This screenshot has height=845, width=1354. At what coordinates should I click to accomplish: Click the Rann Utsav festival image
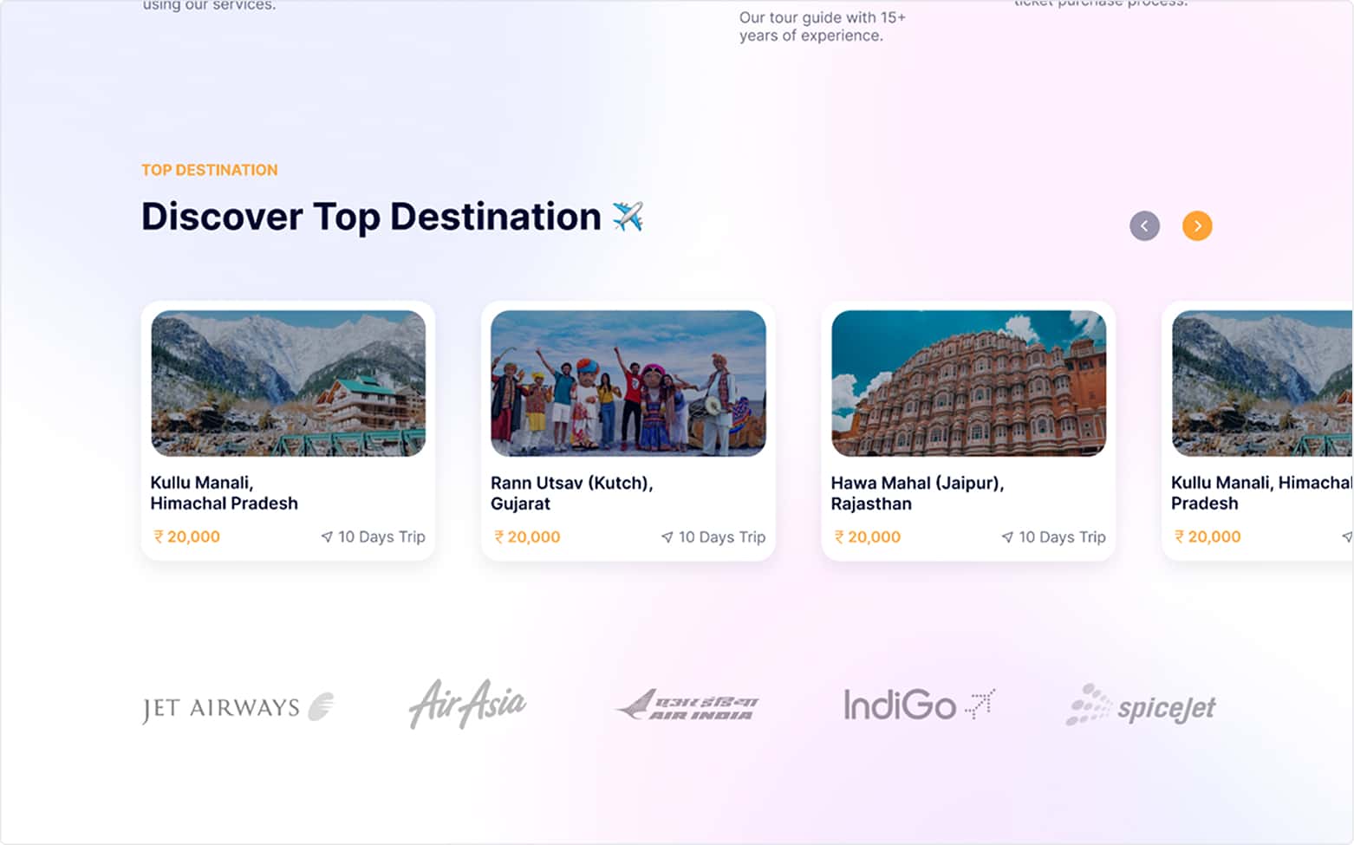pos(628,383)
